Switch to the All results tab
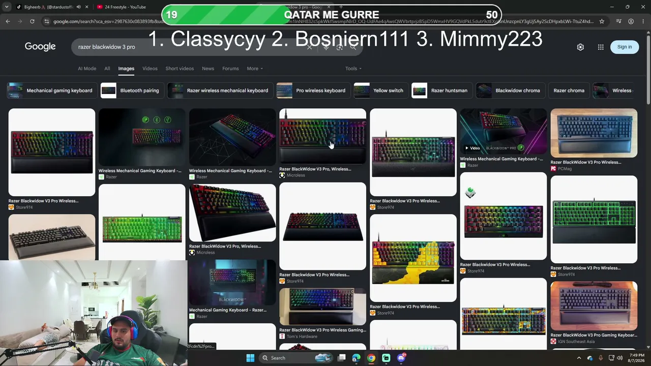Image resolution: width=651 pixels, height=366 pixels. (107, 69)
